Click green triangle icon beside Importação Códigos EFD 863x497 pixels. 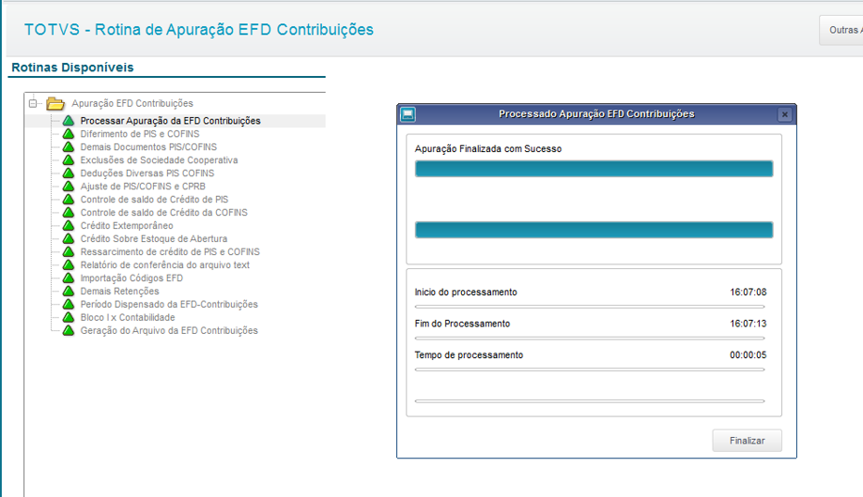click(69, 278)
